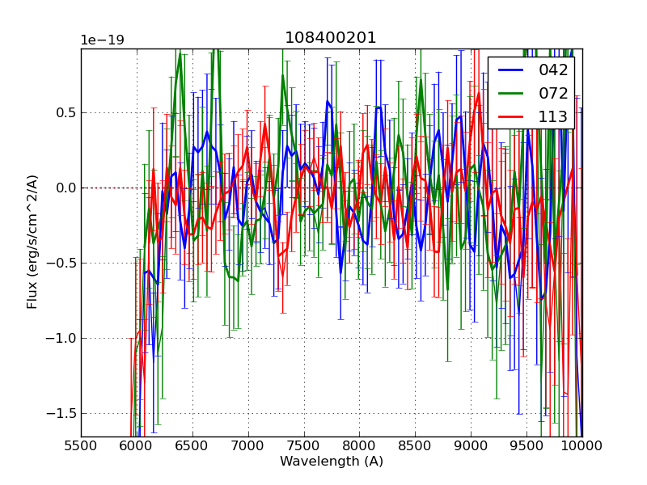Select the 042 legend entry label

tap(553, 70)
